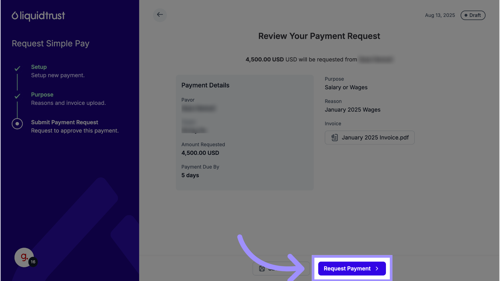This screenshot has height=281, width=500.
Task: Click the Amount Requested 4,500.00 USD value
Action: 200,153
